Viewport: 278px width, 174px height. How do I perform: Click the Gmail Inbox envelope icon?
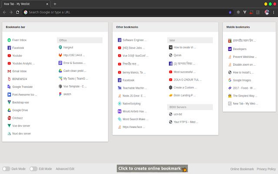[x=9, y=71]
